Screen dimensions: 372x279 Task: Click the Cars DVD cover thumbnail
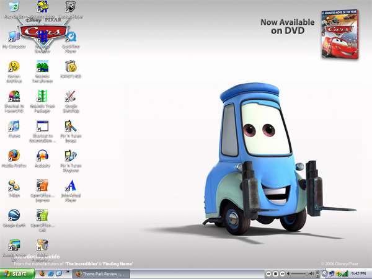click(x=340, y=34)
